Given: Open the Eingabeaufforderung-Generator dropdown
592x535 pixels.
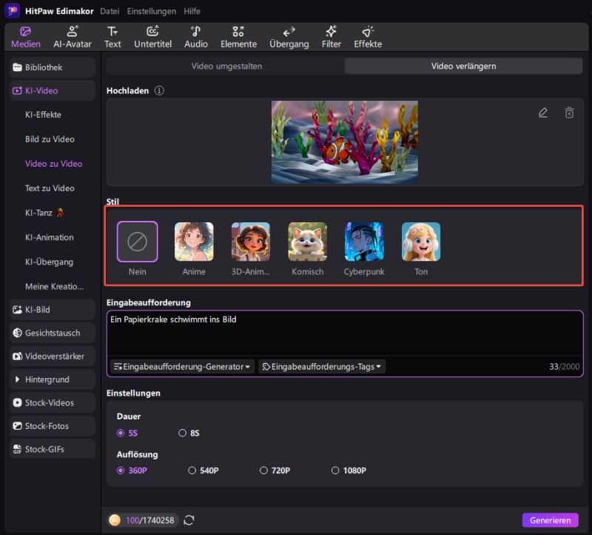Looking at the screenshot, I should click(x=182, y=366).
